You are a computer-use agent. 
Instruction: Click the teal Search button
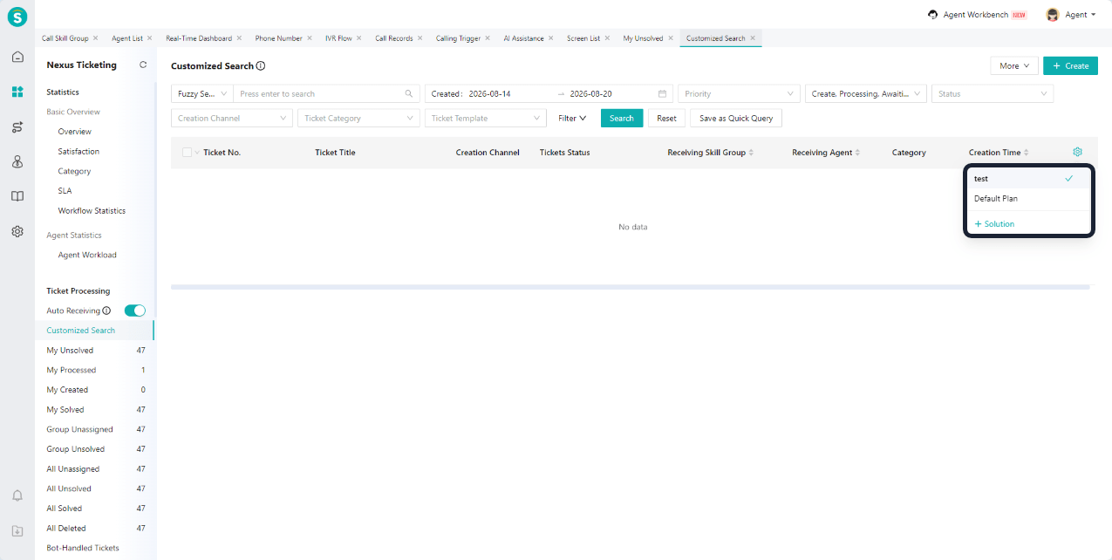[622, 118]
